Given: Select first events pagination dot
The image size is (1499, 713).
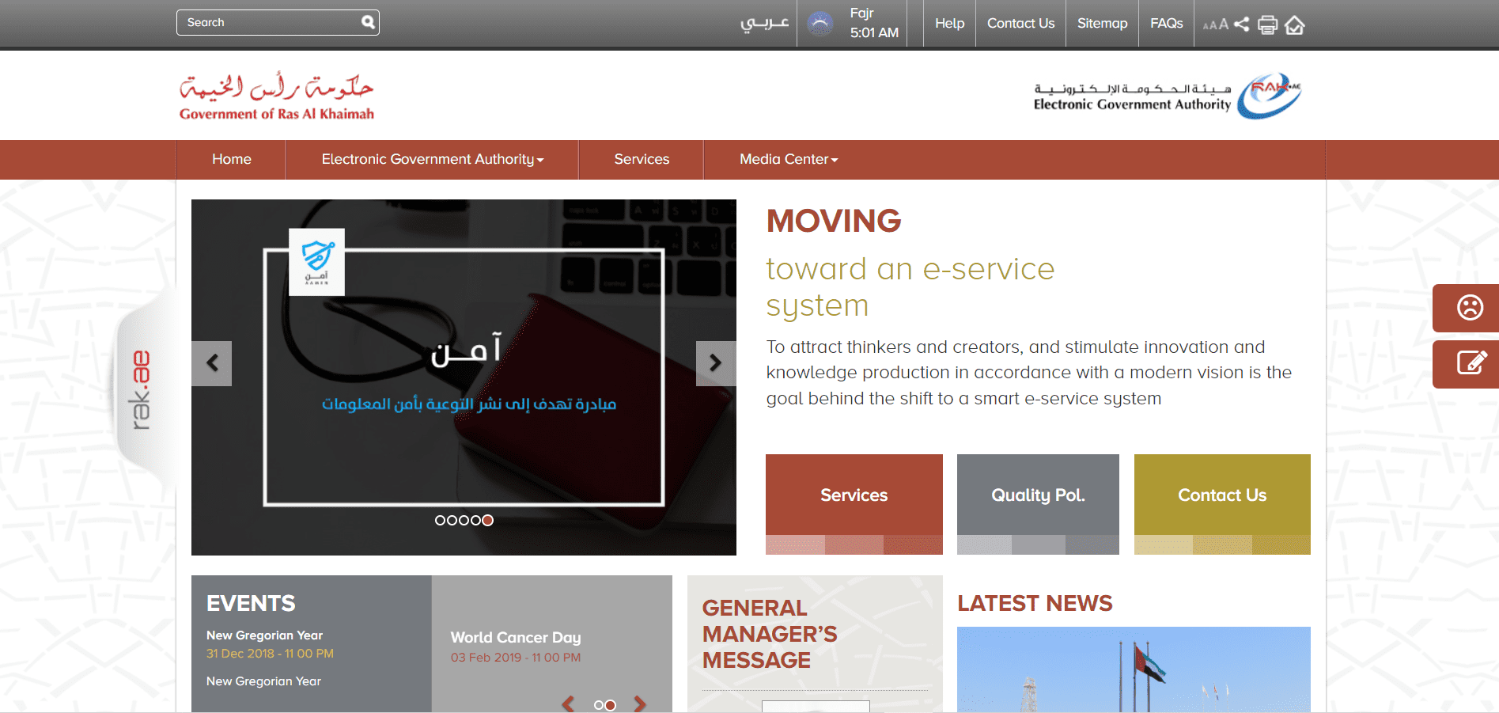Looking at the screenshot, I should point(599,705).
